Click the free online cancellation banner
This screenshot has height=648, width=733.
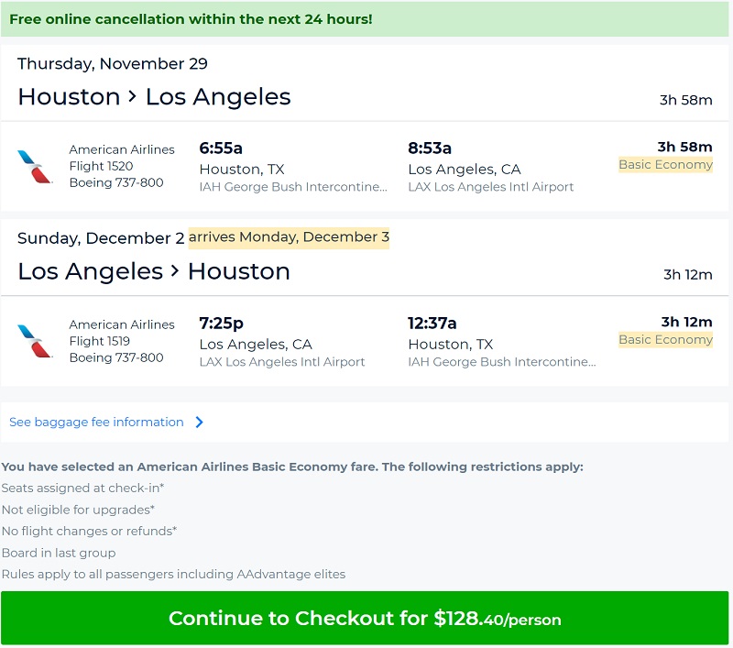pyautogui.click(x=191, y=19)
